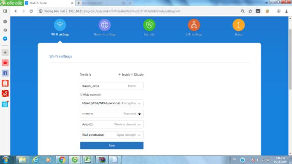This screenshot has width=292, height=164.
Task: Open media player from taskbar
Action: click(48, 160)
